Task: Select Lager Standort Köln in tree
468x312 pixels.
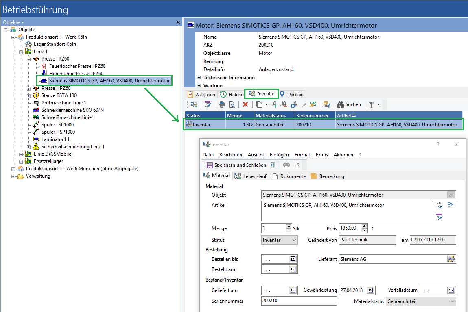Action: (55, 44)
